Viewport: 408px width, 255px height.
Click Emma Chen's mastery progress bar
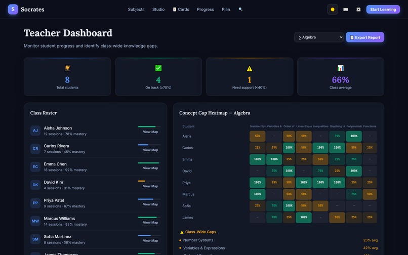coord(149,163)
